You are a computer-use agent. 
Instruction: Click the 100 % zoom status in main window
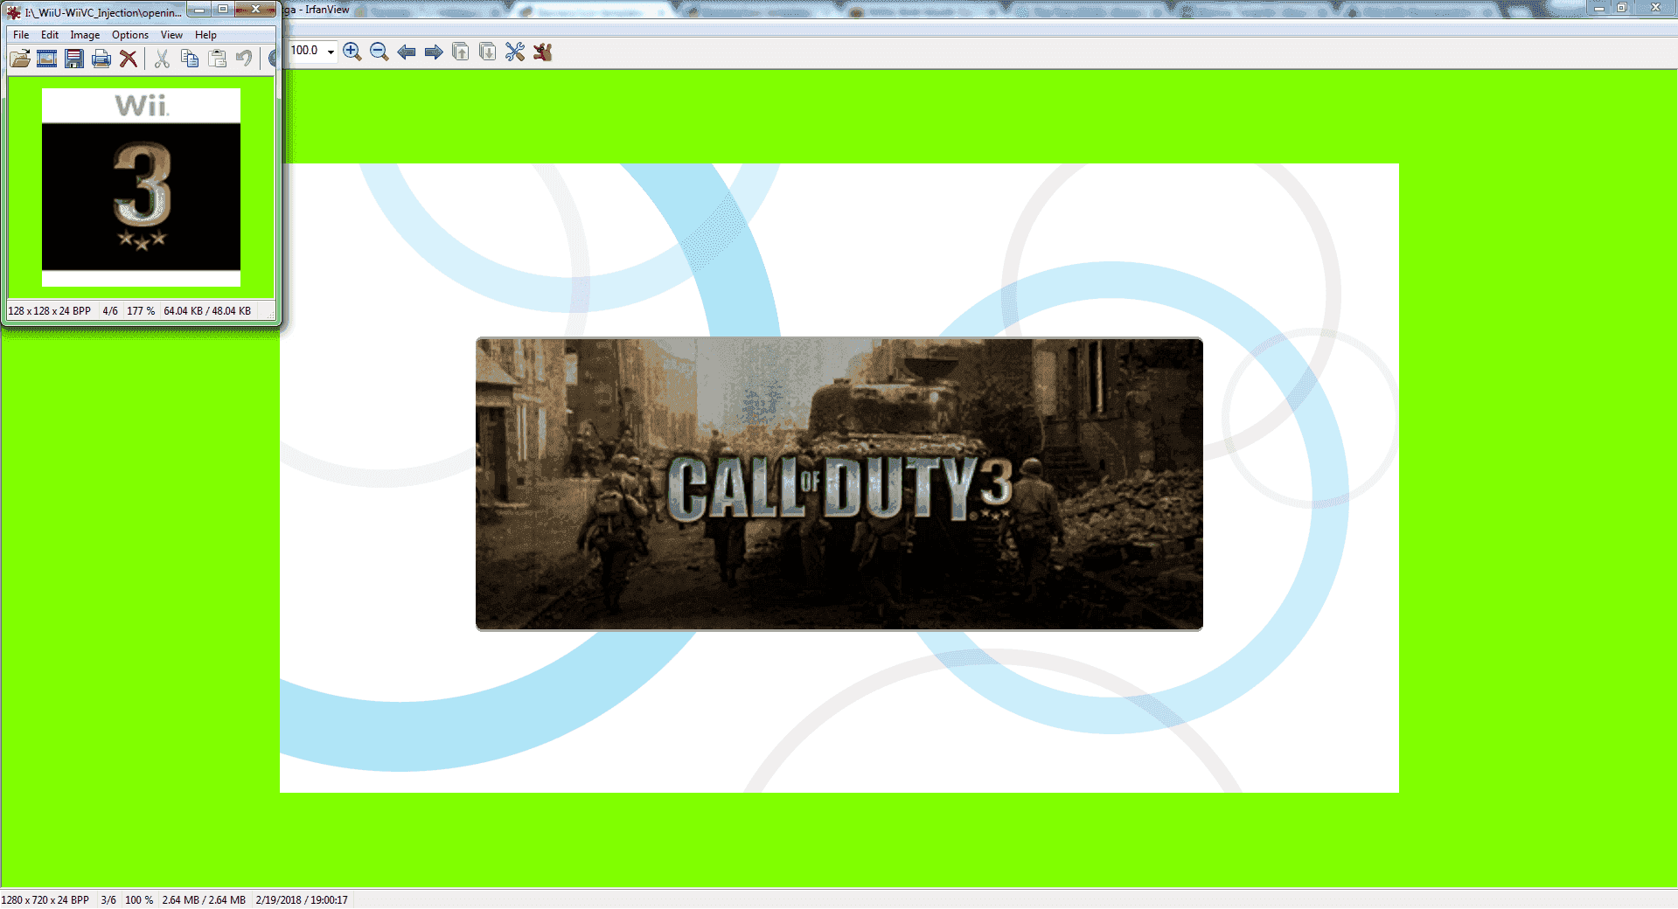coord(139,900)
